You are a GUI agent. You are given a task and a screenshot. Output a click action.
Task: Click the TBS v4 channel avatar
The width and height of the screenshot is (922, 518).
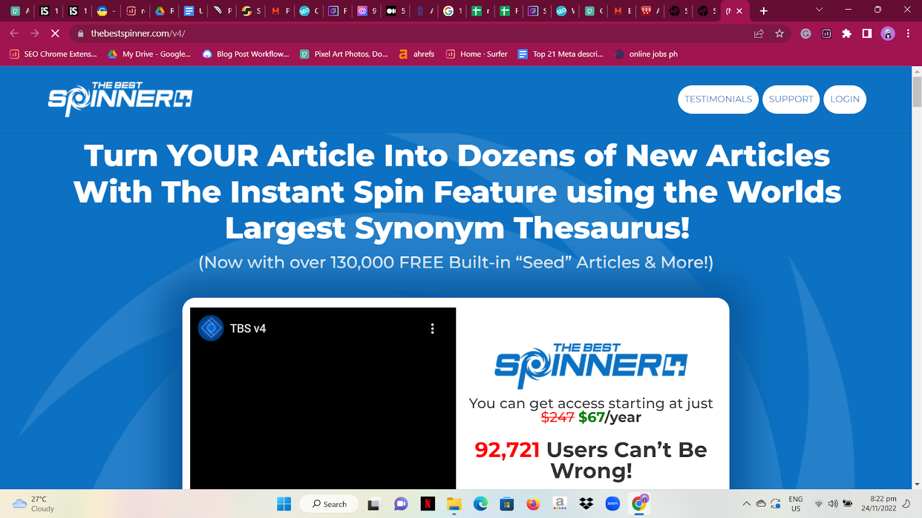coord(211,329)
